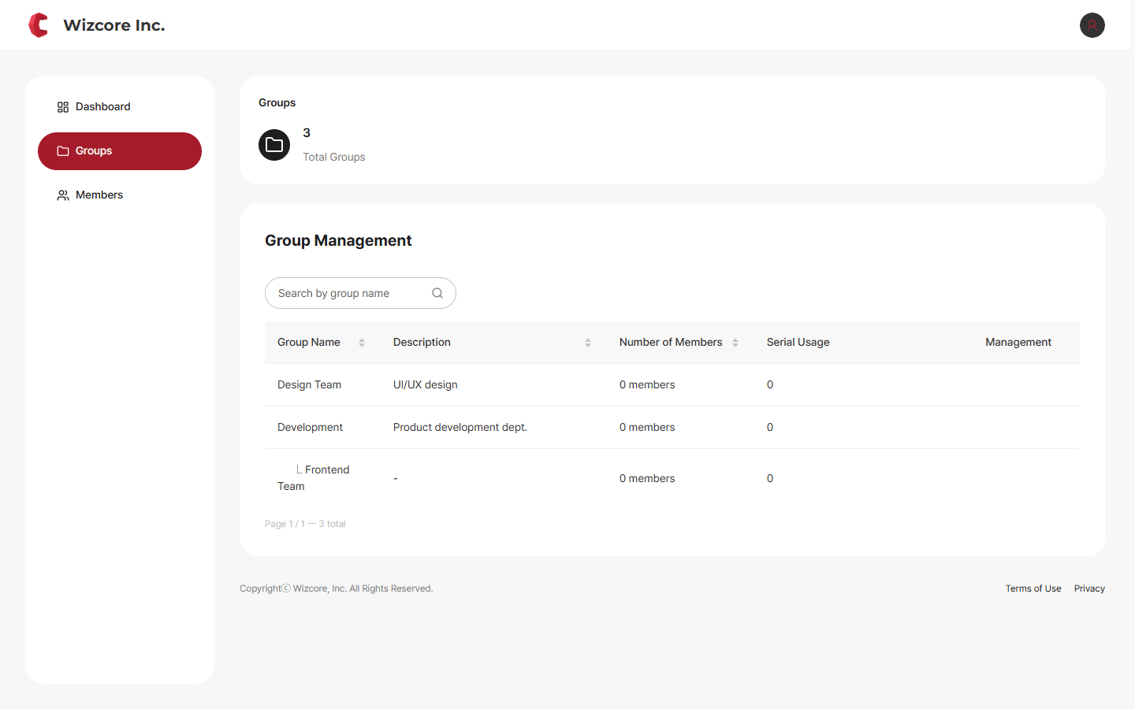Screen dimensions: 1135x709
Task: Click the Management column header
Action: [1018, 342]
